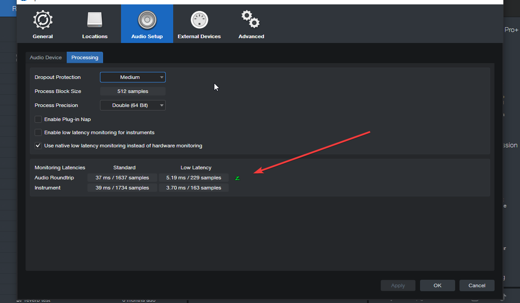The width and height of the screenshot is (520, 303).
Task: Select the Processing tab
Action: point(85,57)
